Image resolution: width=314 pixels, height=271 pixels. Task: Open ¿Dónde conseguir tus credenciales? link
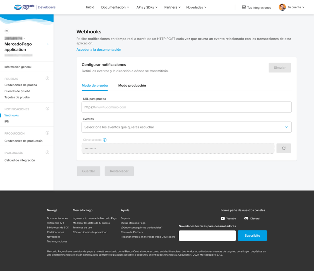142,227
